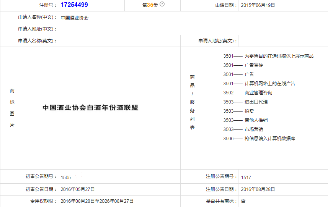Click the 申请人地址(英文) label
The width and height of the screenshot is (328, 207).
pos(218,41)
